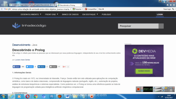Viewport: 176px width, 99px height.
Task: Open the media player taskbar icon
Action: point(19,97)
